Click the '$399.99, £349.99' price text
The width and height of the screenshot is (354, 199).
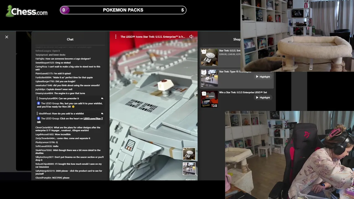[230, 54]
